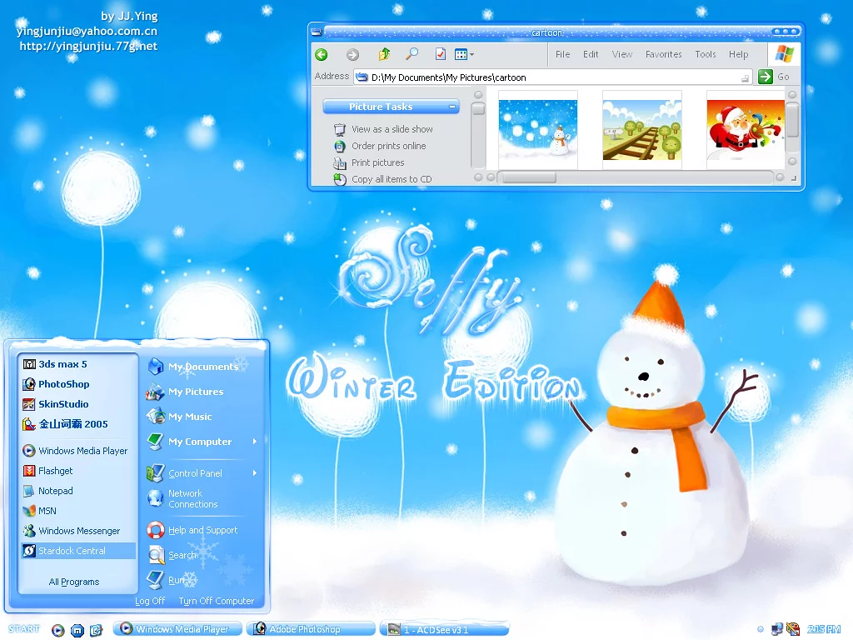Launch SkinStudio from the Start menu
The width and height of the screenshot is (853, 640).
[x=62, y=404]
